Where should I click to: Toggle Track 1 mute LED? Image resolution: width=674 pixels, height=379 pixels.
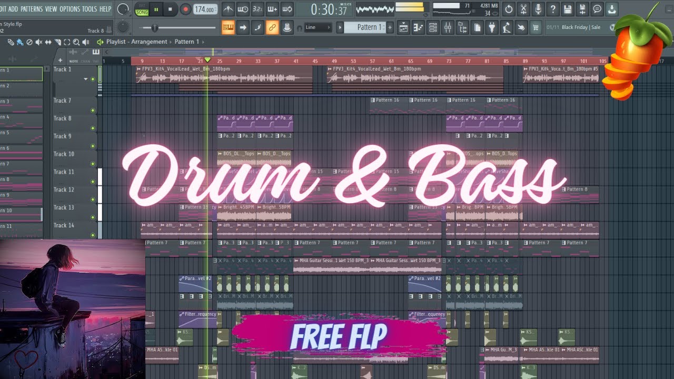click(x=93, y=79)
